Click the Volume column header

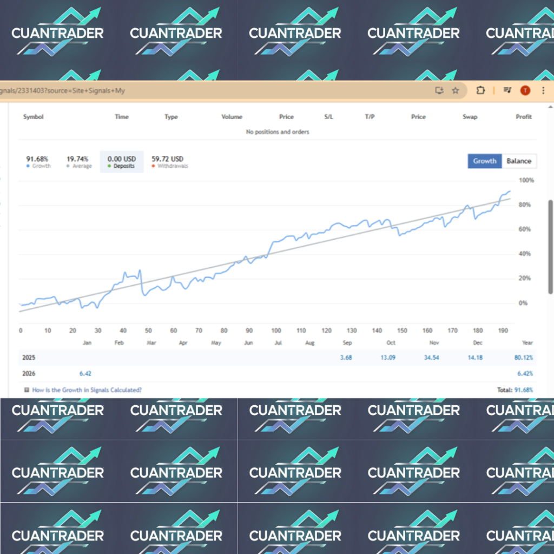(232, 117)
